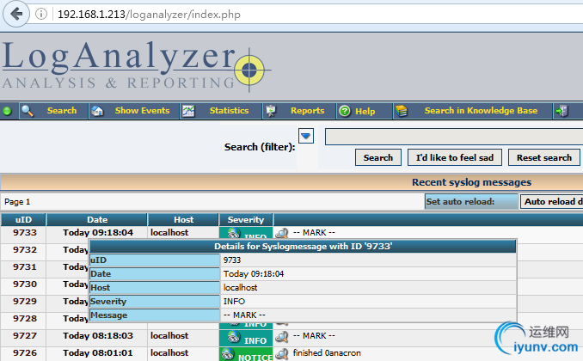This screenshot has width=583, height=361.
Task: Click localhost host in row 9726
Action: pyautogui.click(x=169, y=352)
